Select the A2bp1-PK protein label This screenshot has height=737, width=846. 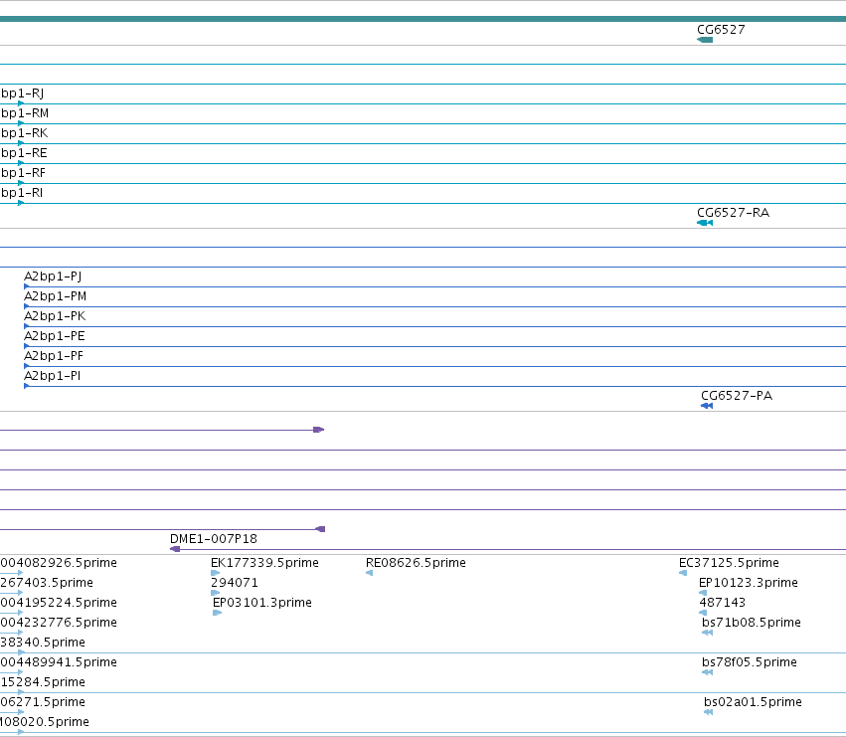click(x=55, y=316)
